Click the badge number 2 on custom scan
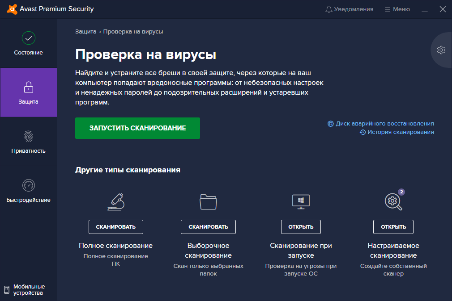This screenshot has width=452, height=301. pyautogui.click(x=401, y=192)
